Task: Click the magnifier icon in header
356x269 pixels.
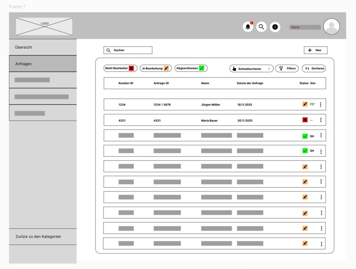Action: (x=261, y=27)
